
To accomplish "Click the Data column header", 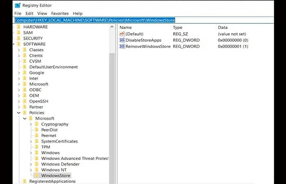I will click(223, 27).
